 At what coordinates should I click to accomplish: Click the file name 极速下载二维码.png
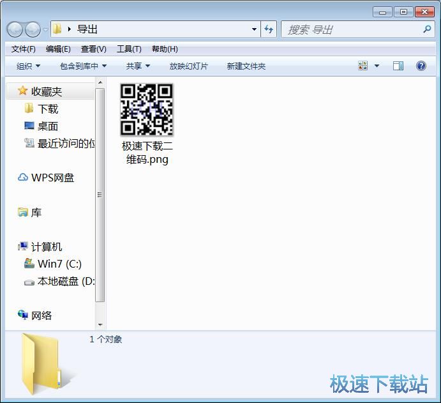click(147, 153)
